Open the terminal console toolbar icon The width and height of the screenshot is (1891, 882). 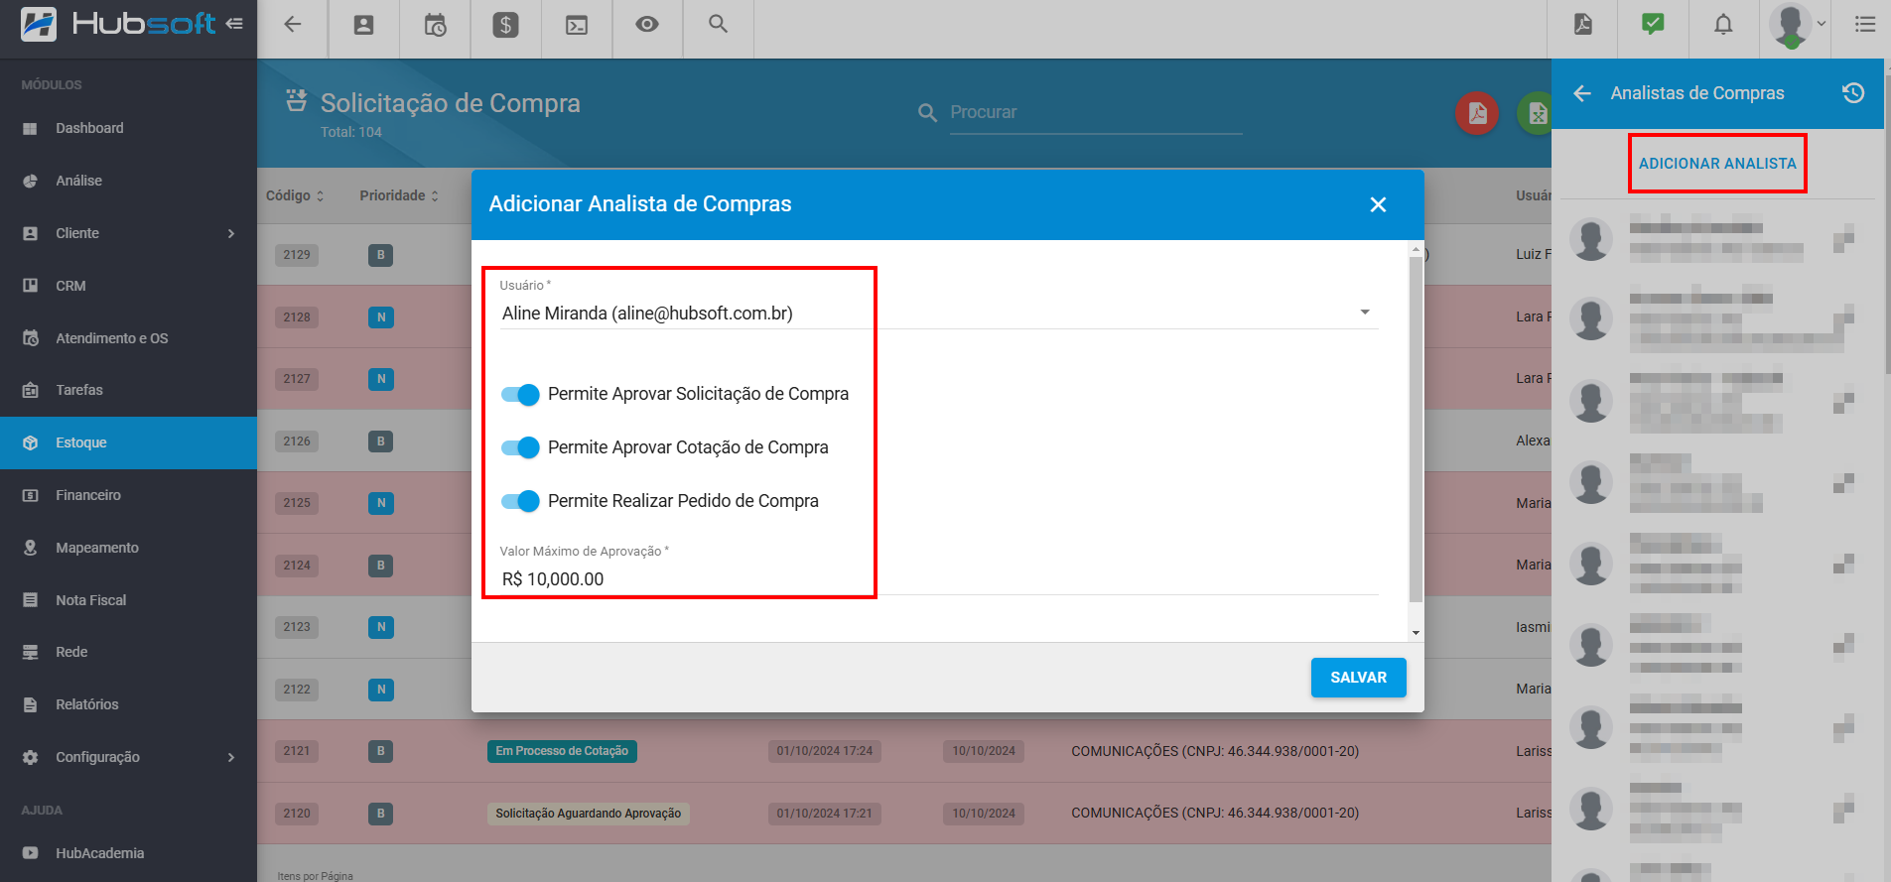click(x=577, y=26)
